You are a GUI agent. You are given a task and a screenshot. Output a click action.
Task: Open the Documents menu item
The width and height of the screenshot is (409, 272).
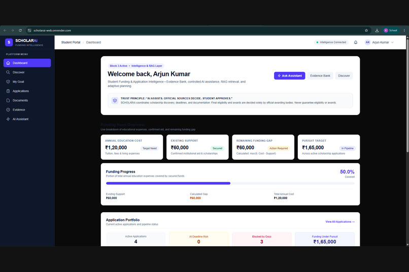click(27, 100)
